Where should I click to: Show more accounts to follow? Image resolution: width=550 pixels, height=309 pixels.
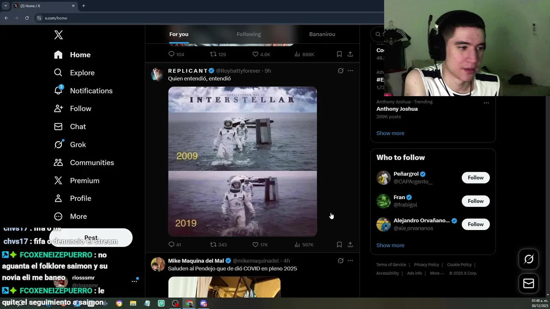pyautogui.click(x=390, y=245)
